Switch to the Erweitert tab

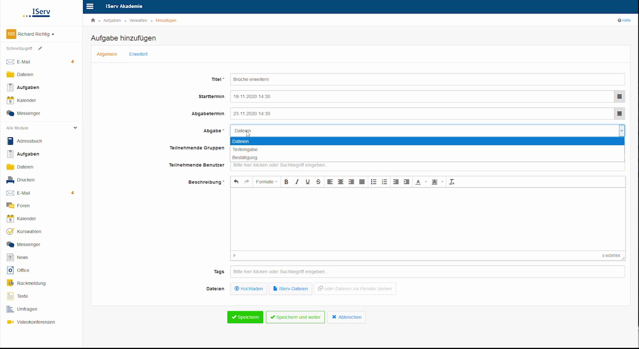point(138,54)
